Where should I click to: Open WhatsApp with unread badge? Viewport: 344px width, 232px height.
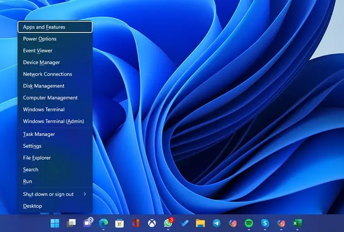(x=168, y=223)
